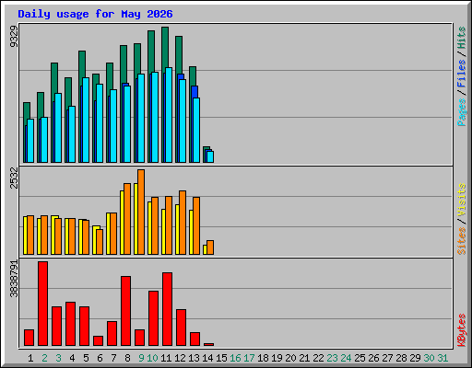Click day 27 on the date axis
The image size is (472, 368).
[x=387, y=358]
